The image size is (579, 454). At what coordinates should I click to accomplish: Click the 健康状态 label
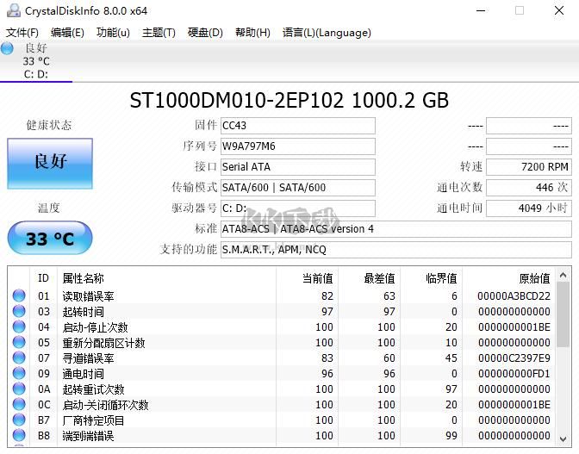pos(49,125)
